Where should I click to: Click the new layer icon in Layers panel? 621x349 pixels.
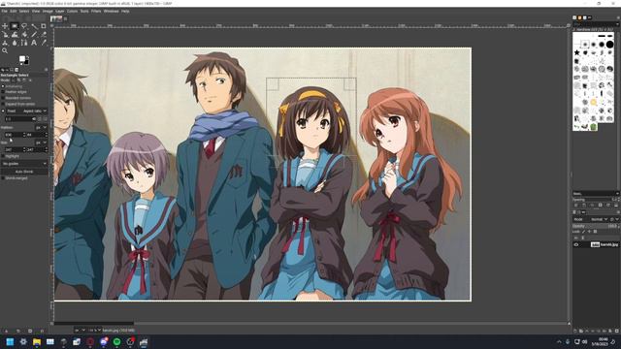(575, 331)
